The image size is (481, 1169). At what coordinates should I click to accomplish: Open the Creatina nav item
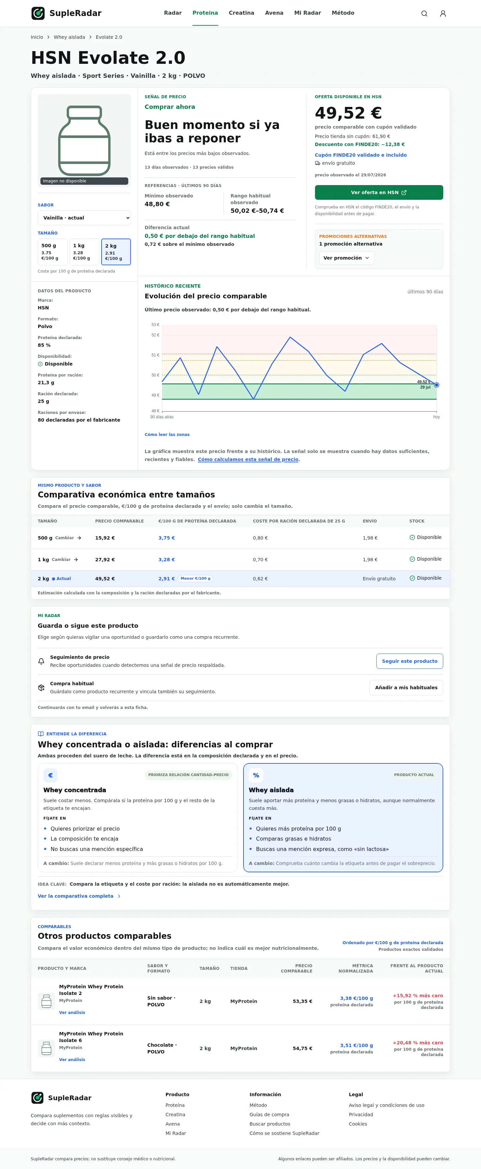[242, 13]
